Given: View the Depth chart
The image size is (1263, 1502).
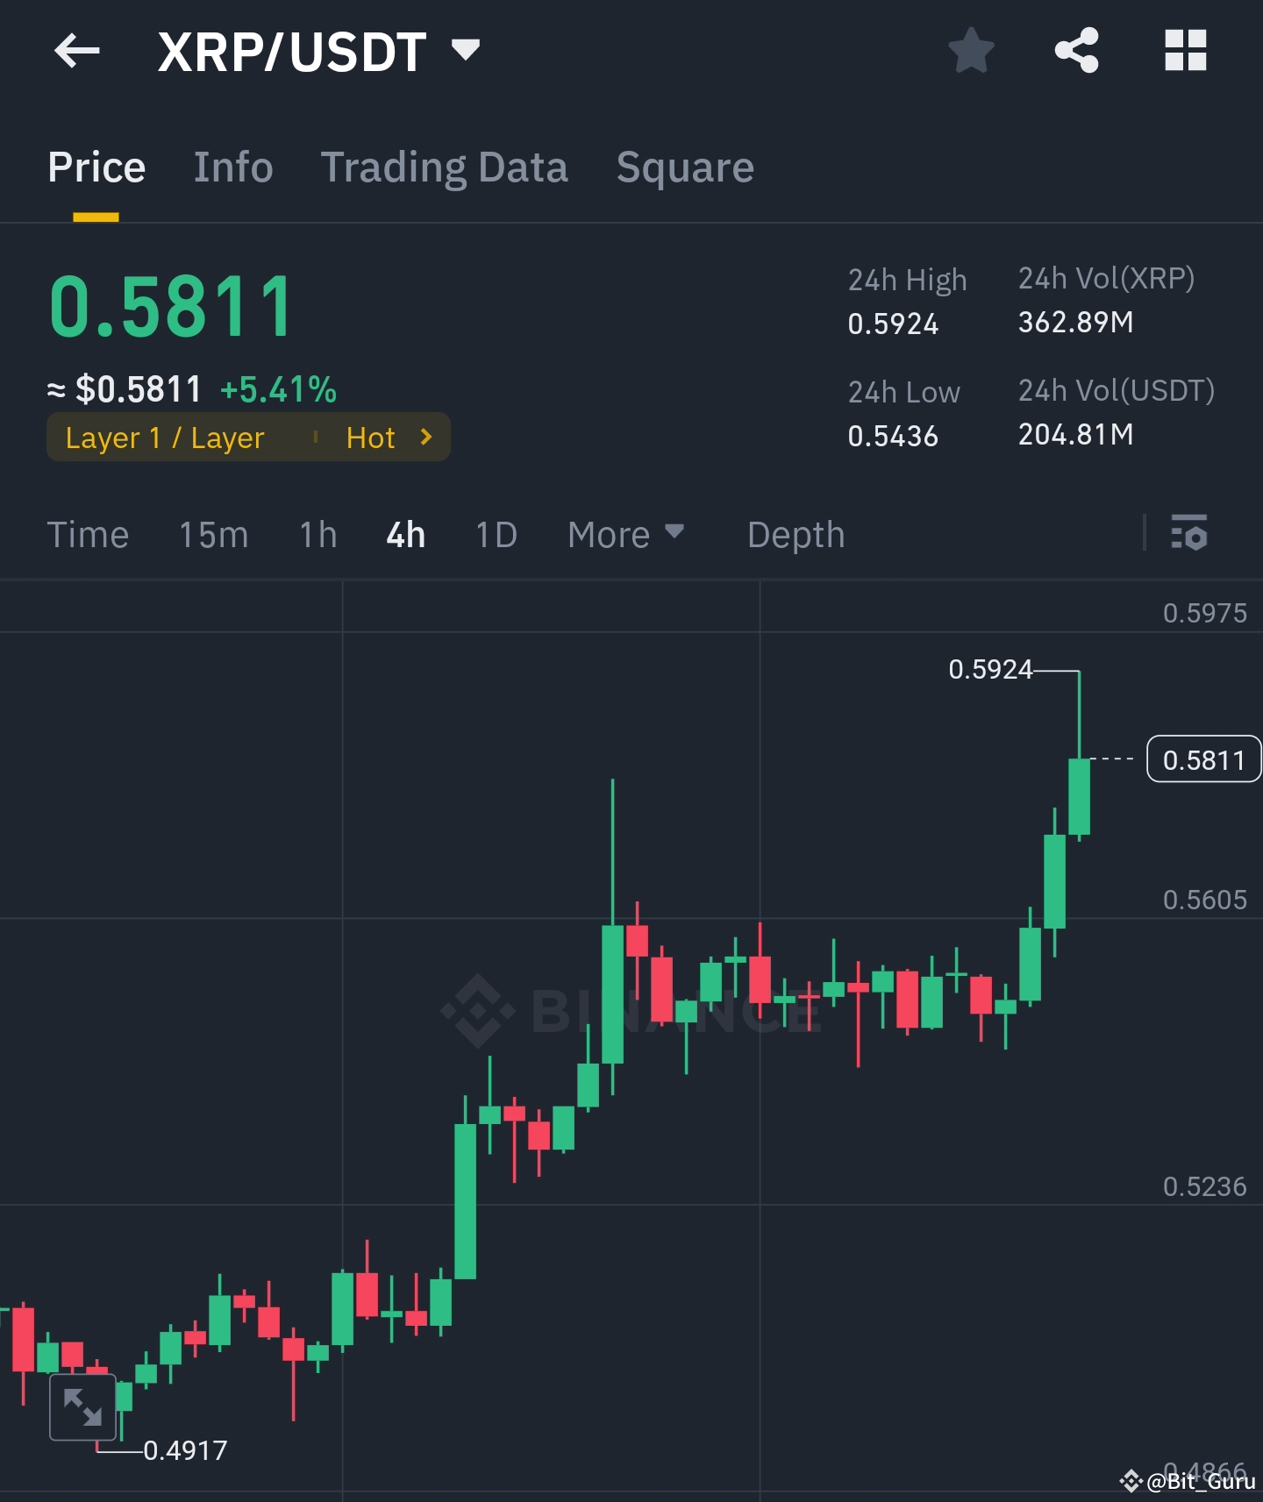Looking at the screenshot, I should pyautogui.click(x=796, y=534).
